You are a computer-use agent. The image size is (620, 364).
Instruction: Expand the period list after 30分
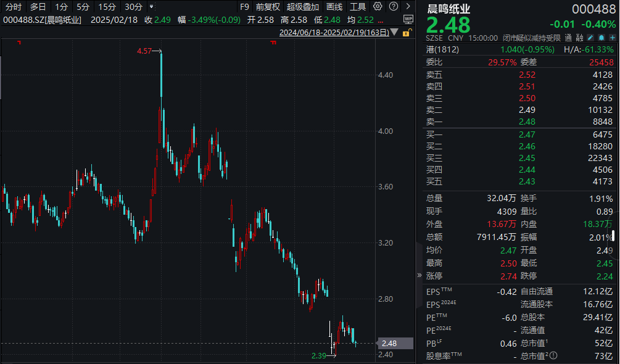pyautogui.click(x=151, y=7)
